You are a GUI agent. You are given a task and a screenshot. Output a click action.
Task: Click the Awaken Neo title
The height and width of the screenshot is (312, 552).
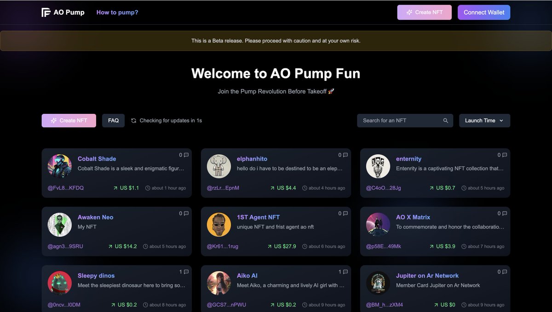[95, 217]
